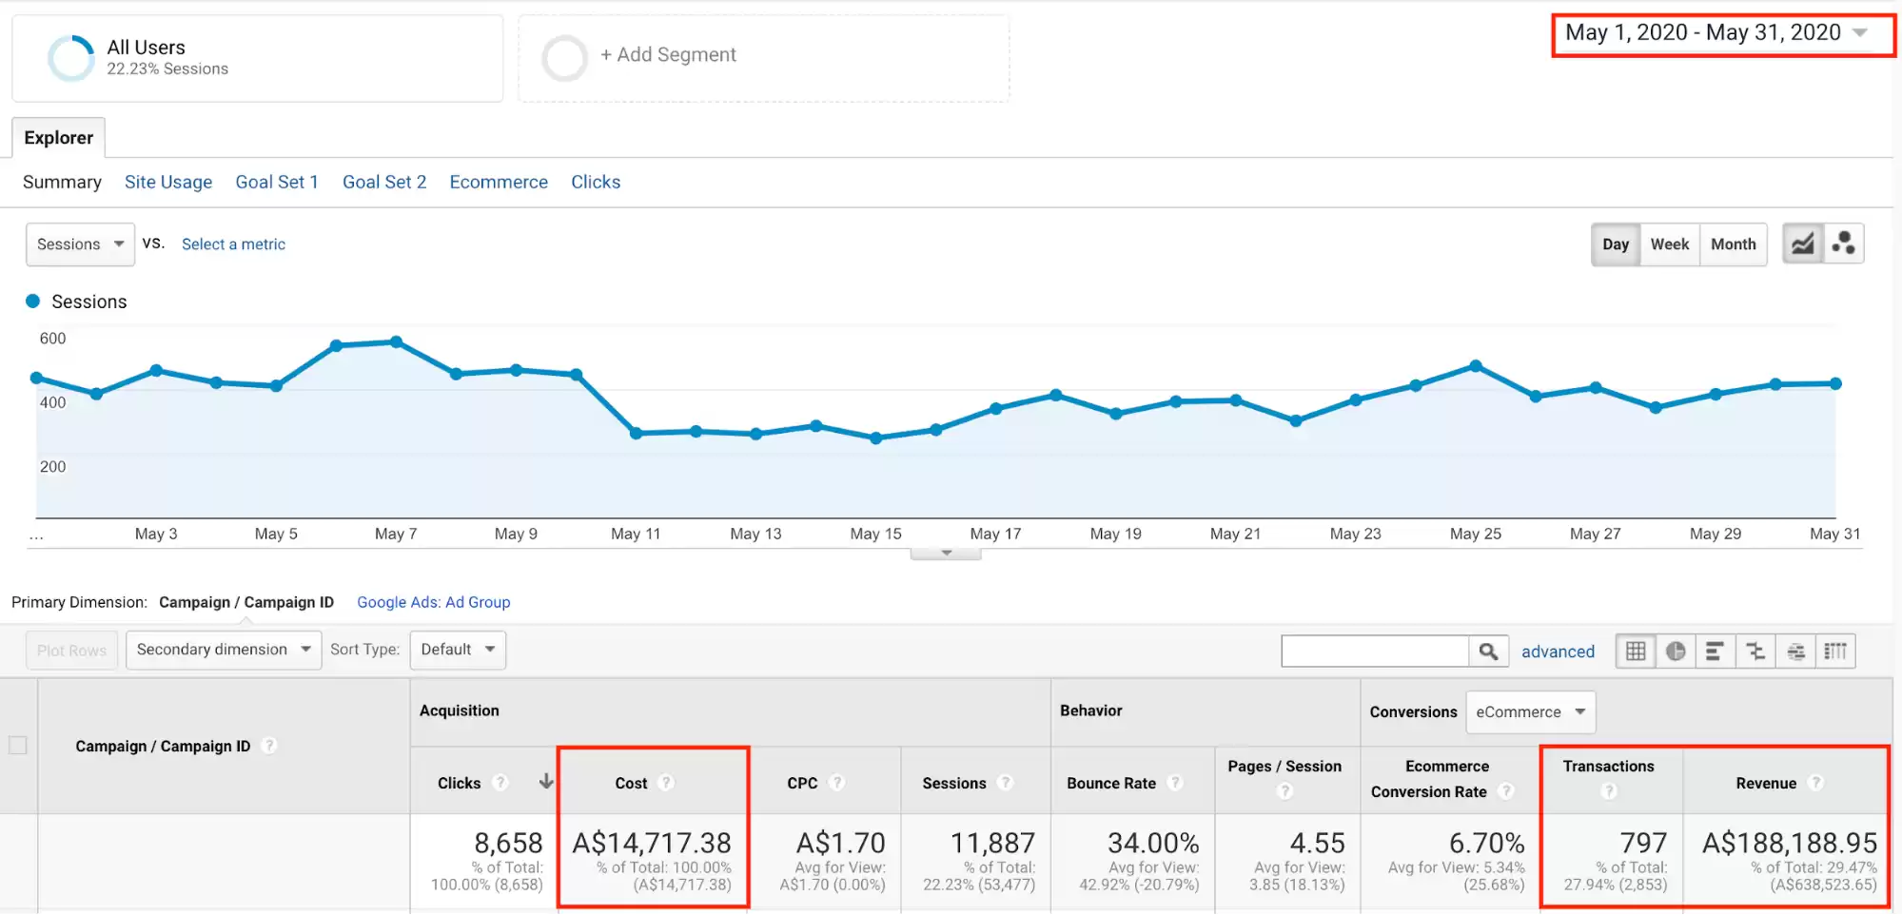Select the comparison view icon
The image size is (1902, 915).
[x=1755, y=652]
